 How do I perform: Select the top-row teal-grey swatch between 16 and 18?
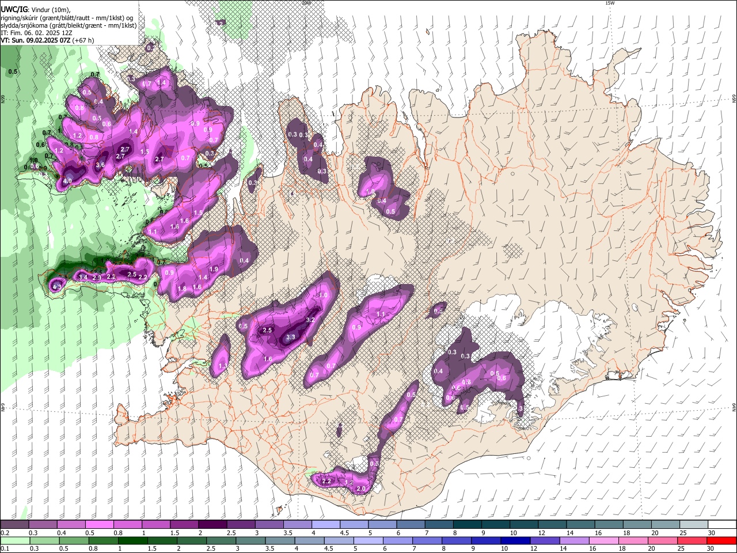[x=609, y=525]
